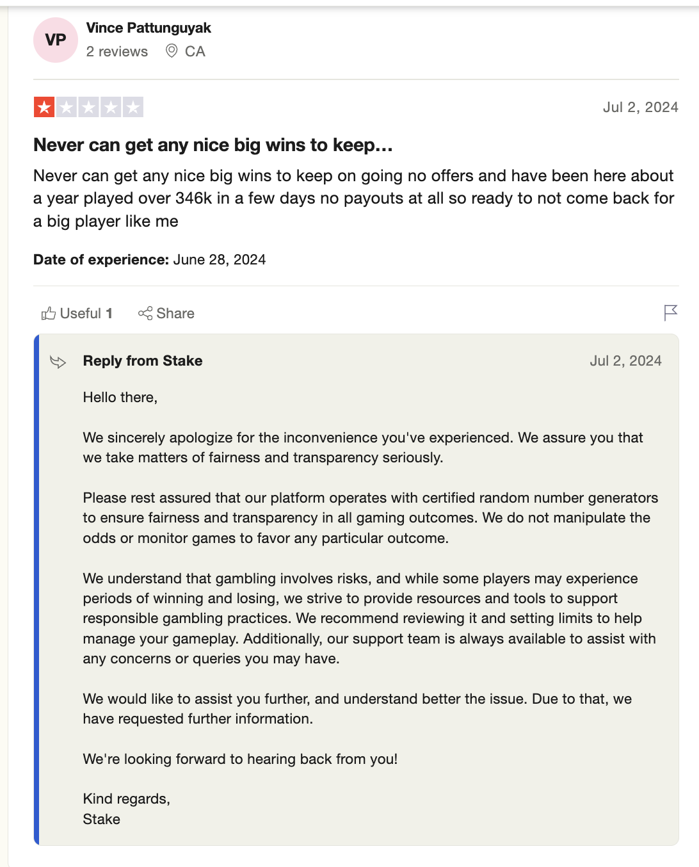Click the Share label to share the review

click(x=173, y=313)
